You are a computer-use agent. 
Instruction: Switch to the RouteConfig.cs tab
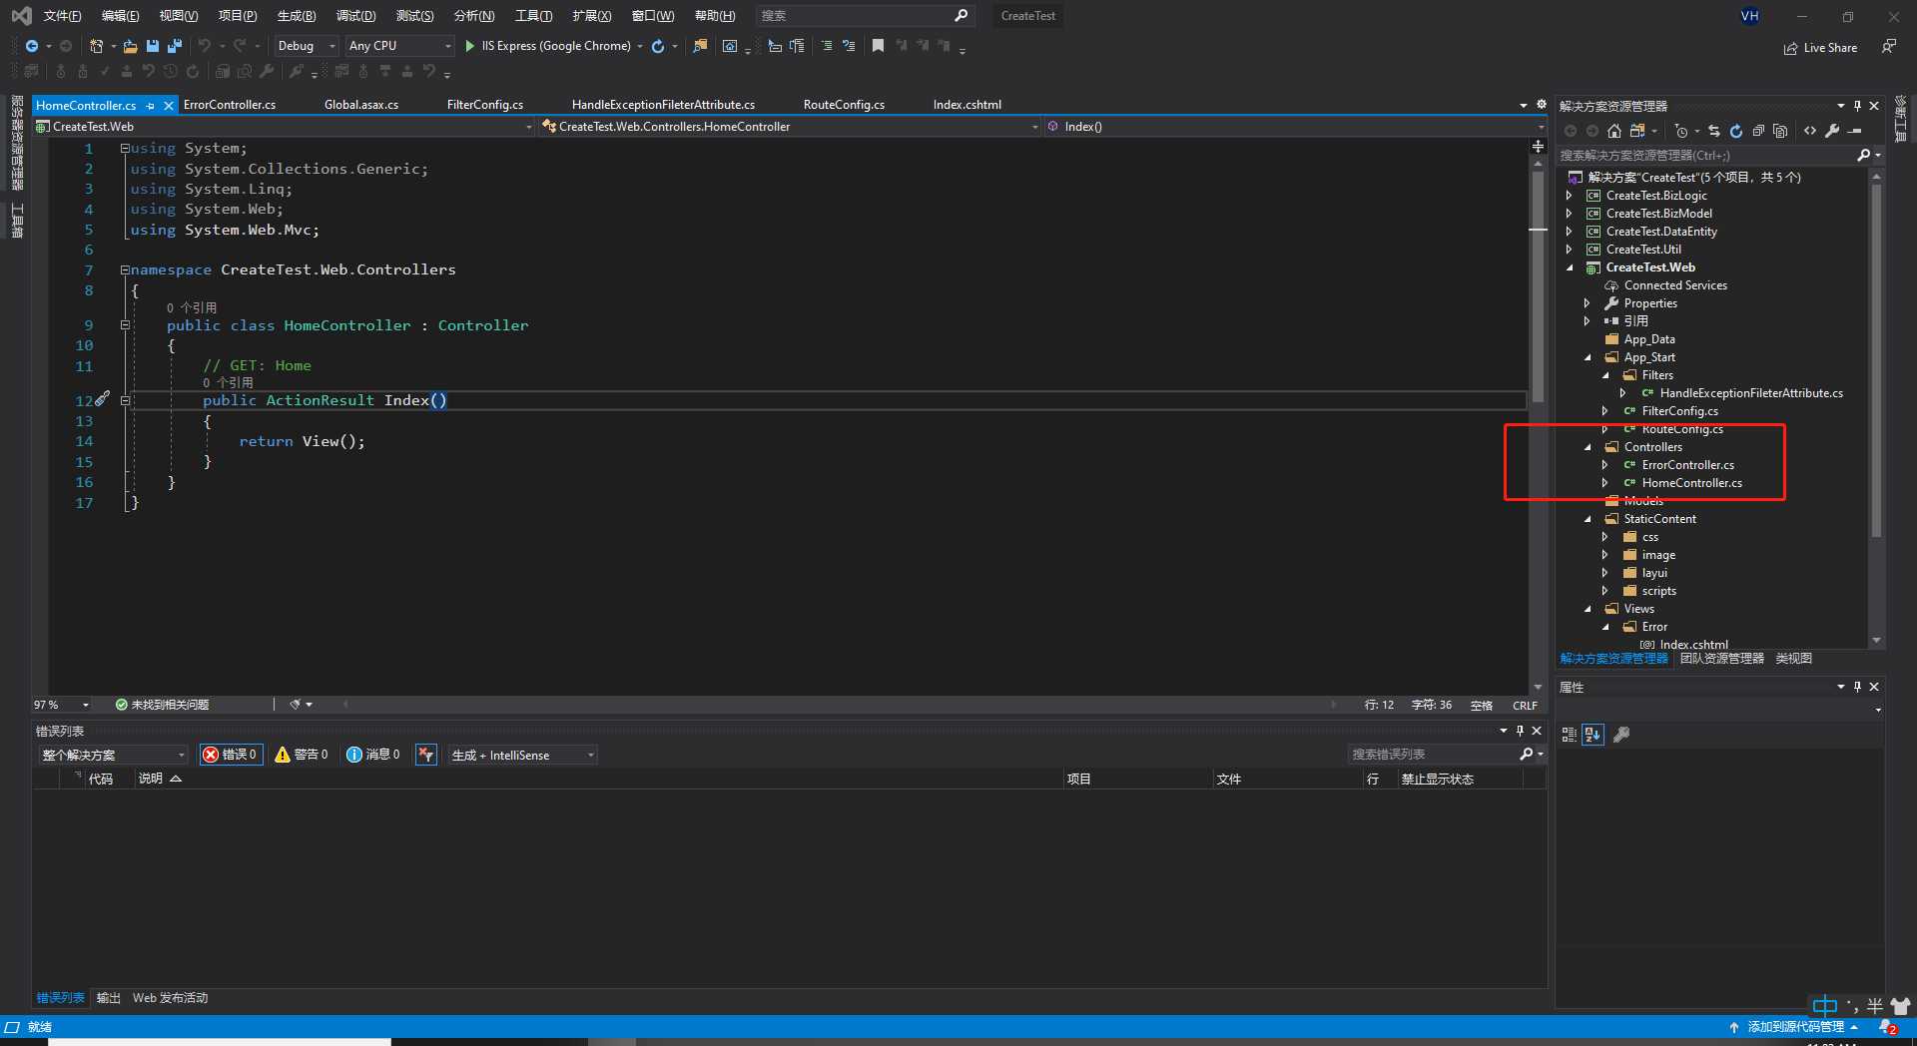click(x=844, y=105)
